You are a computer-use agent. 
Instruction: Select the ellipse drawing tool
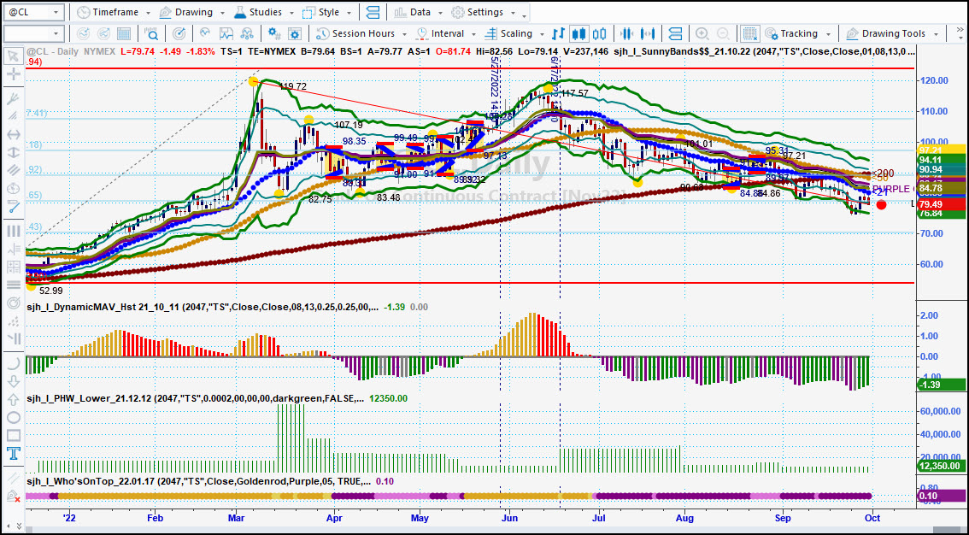12,418
